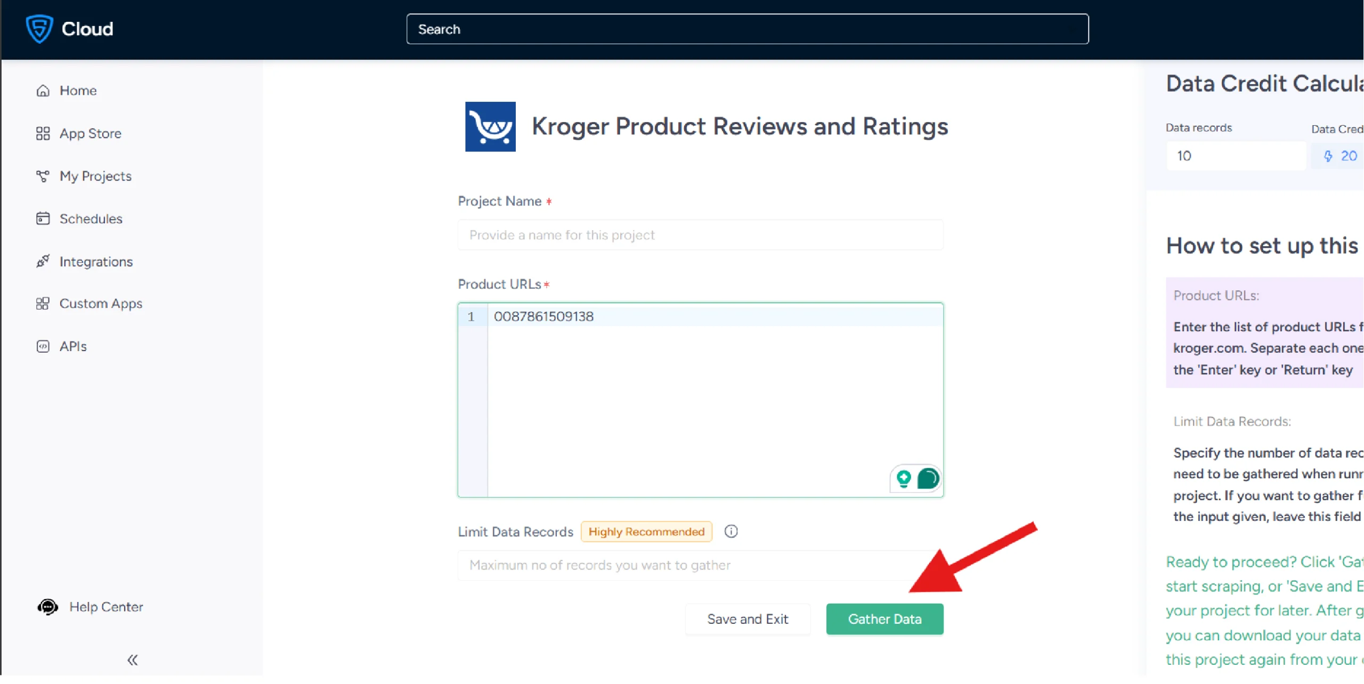Screen dimensions: 1364x684
Task: Open Home from the sidebar
Action: click(x=78, y=91)
